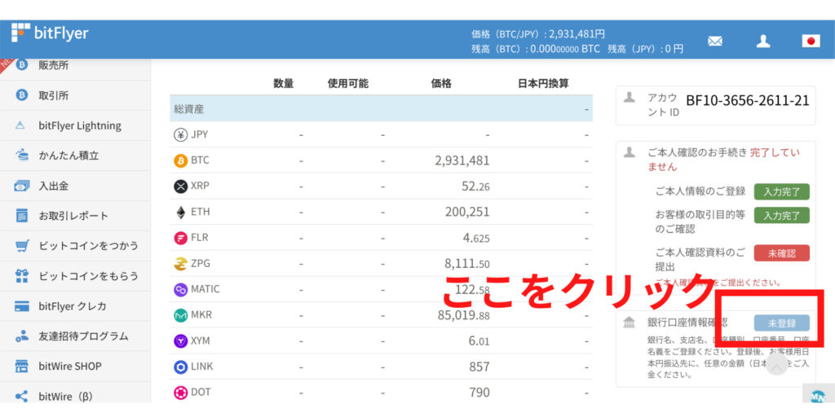Click the shop icon for bitWire SHOP

(22, 367)
